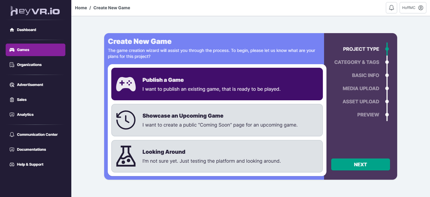Click the Create New Game heading
Viewport: 430px width, 197px height.
coord(140,42)
